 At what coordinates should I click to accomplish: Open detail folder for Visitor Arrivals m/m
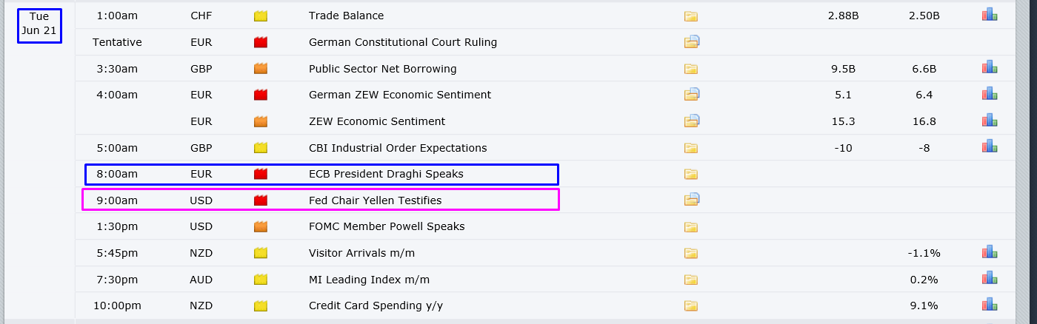691,253
